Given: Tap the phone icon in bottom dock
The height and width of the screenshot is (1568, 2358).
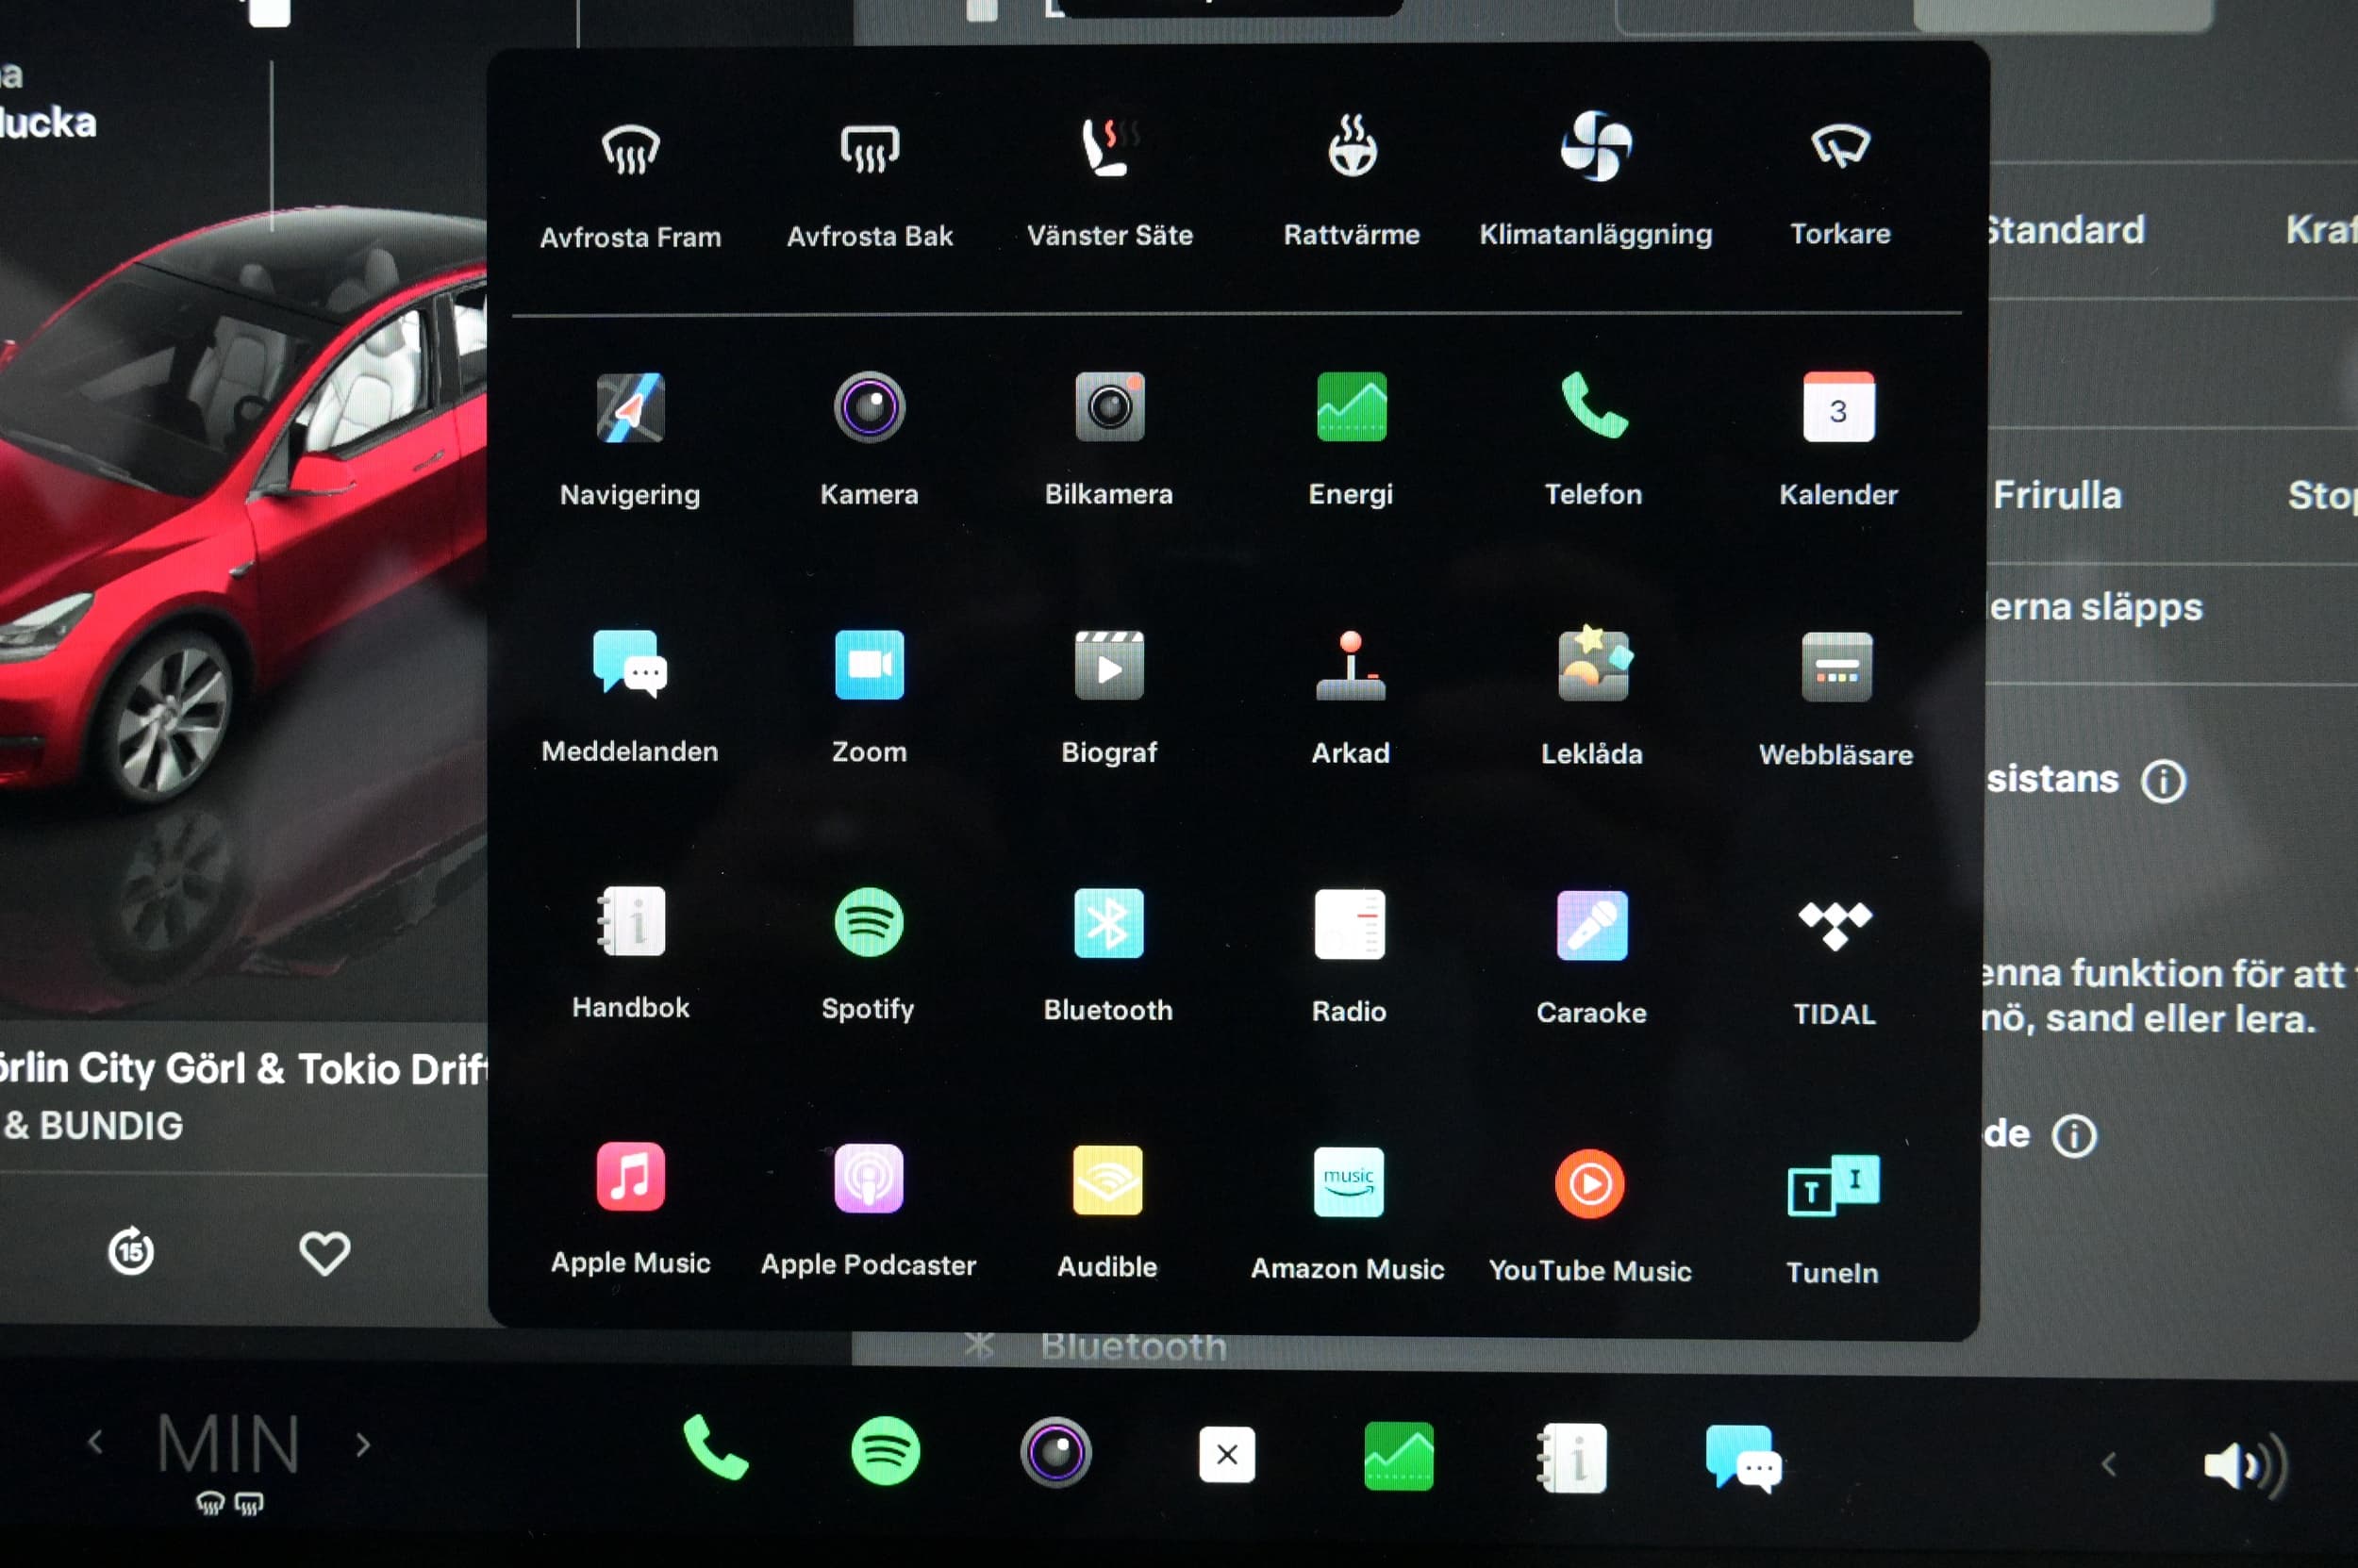Looking at the screenshot, I should [x=715, y=1447].
